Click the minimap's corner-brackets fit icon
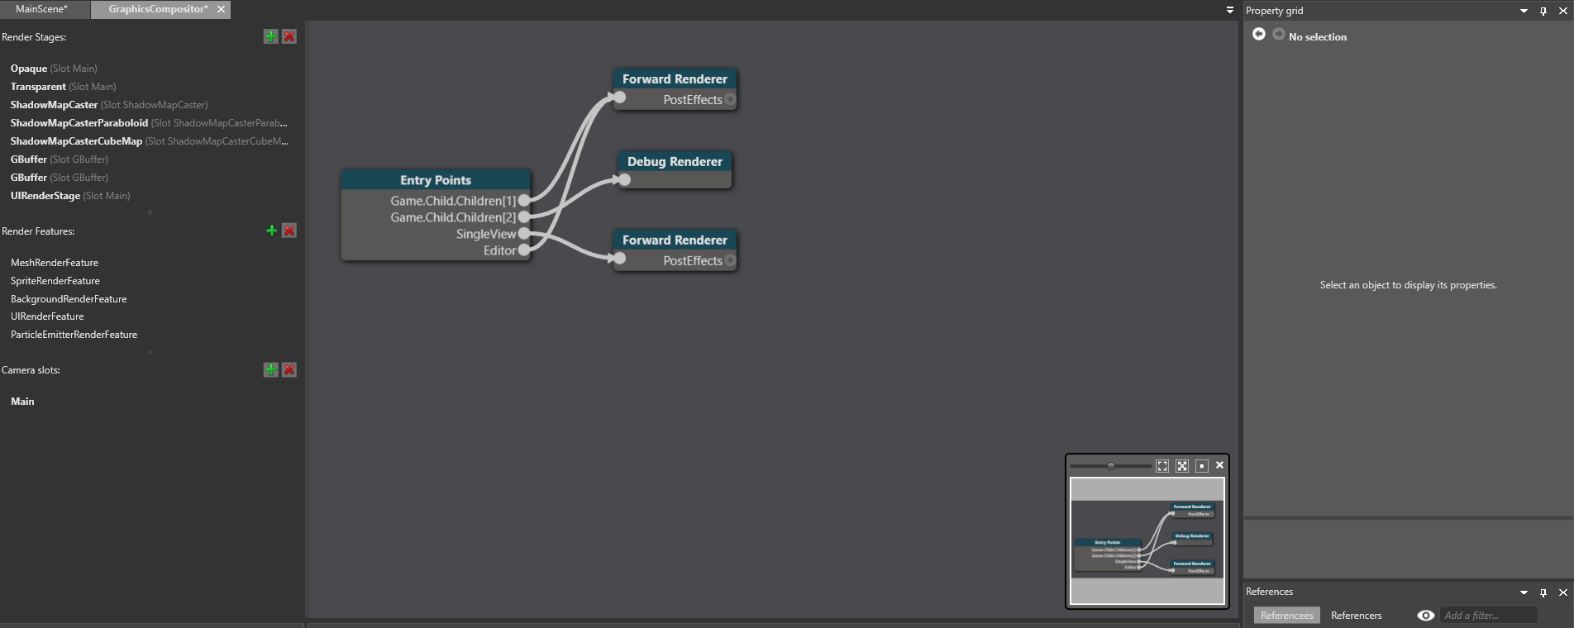Screen dimensions: 1574x628 1162,466
